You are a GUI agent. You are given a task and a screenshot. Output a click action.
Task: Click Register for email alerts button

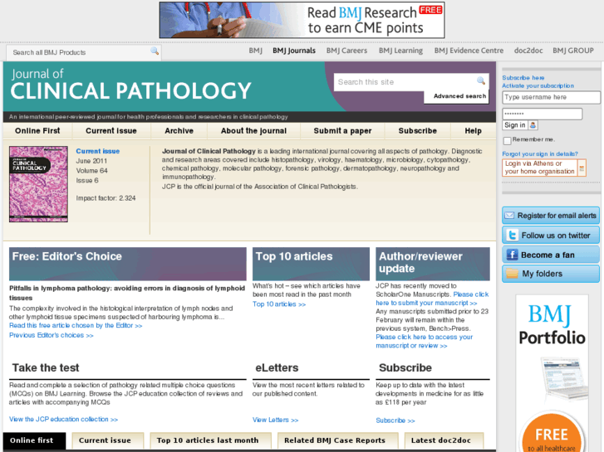[x=551, y=216]
